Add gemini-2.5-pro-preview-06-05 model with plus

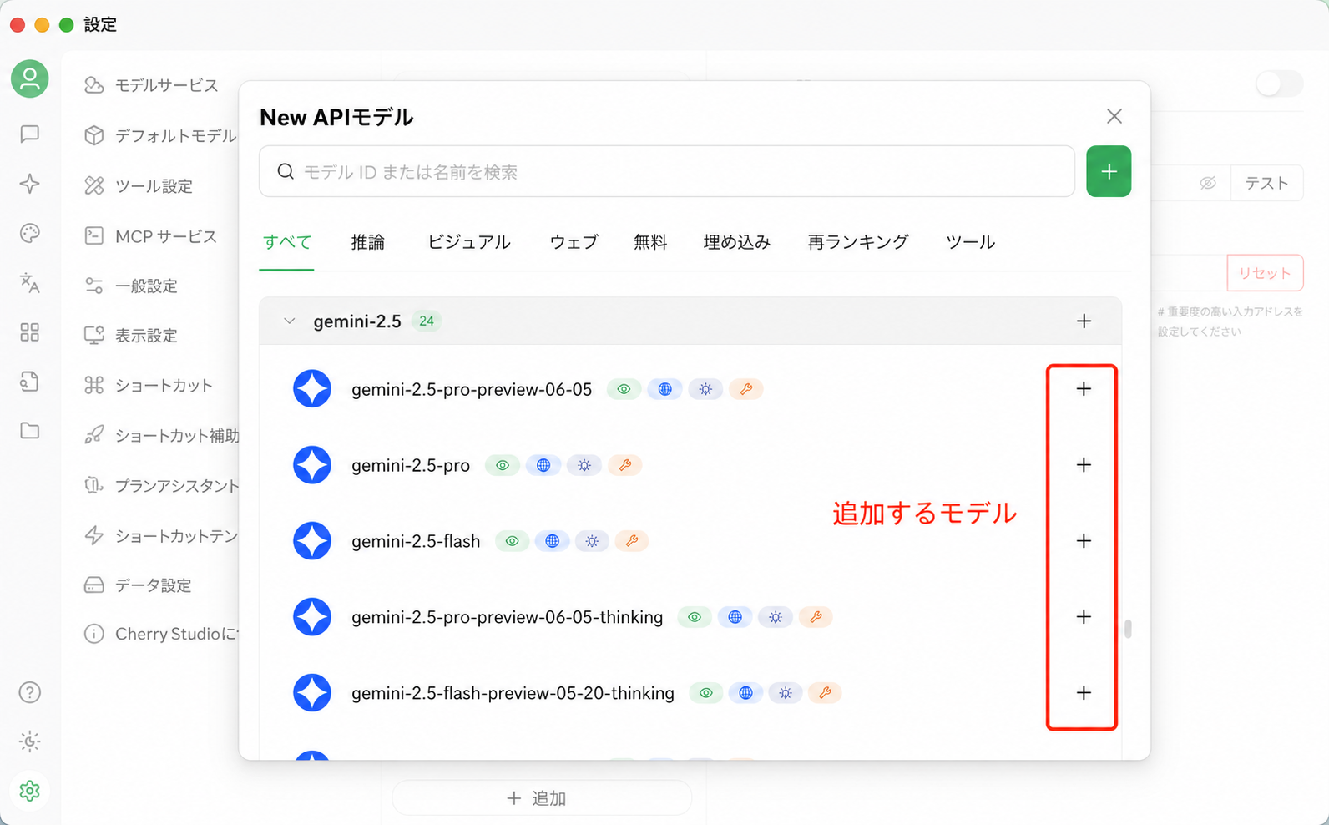1084,388
